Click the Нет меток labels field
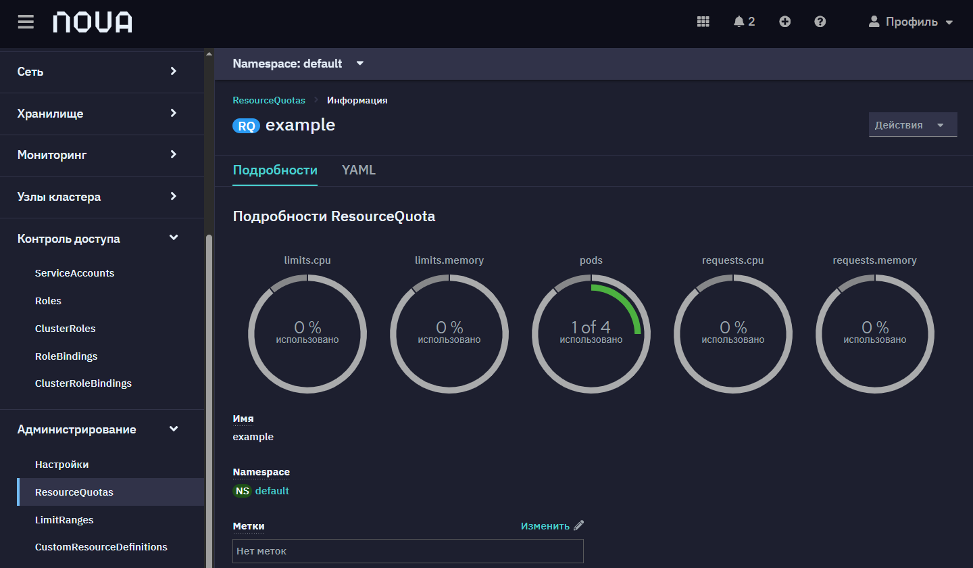Image resolution: width=973 pixels, height=568 pixels. 408,551
